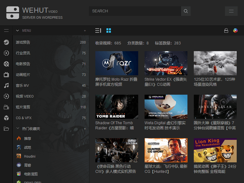Toggle the left sidebar hamburger icon
This screenshot has width=244, height=183.
pyautogui.click(x=6, y=30)
